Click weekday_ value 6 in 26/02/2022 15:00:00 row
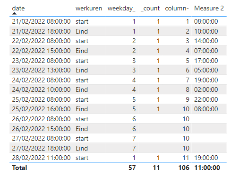Viewport: 248px width, 187px height. (134, 129)
